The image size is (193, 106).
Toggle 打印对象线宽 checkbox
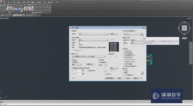point(124,53)
